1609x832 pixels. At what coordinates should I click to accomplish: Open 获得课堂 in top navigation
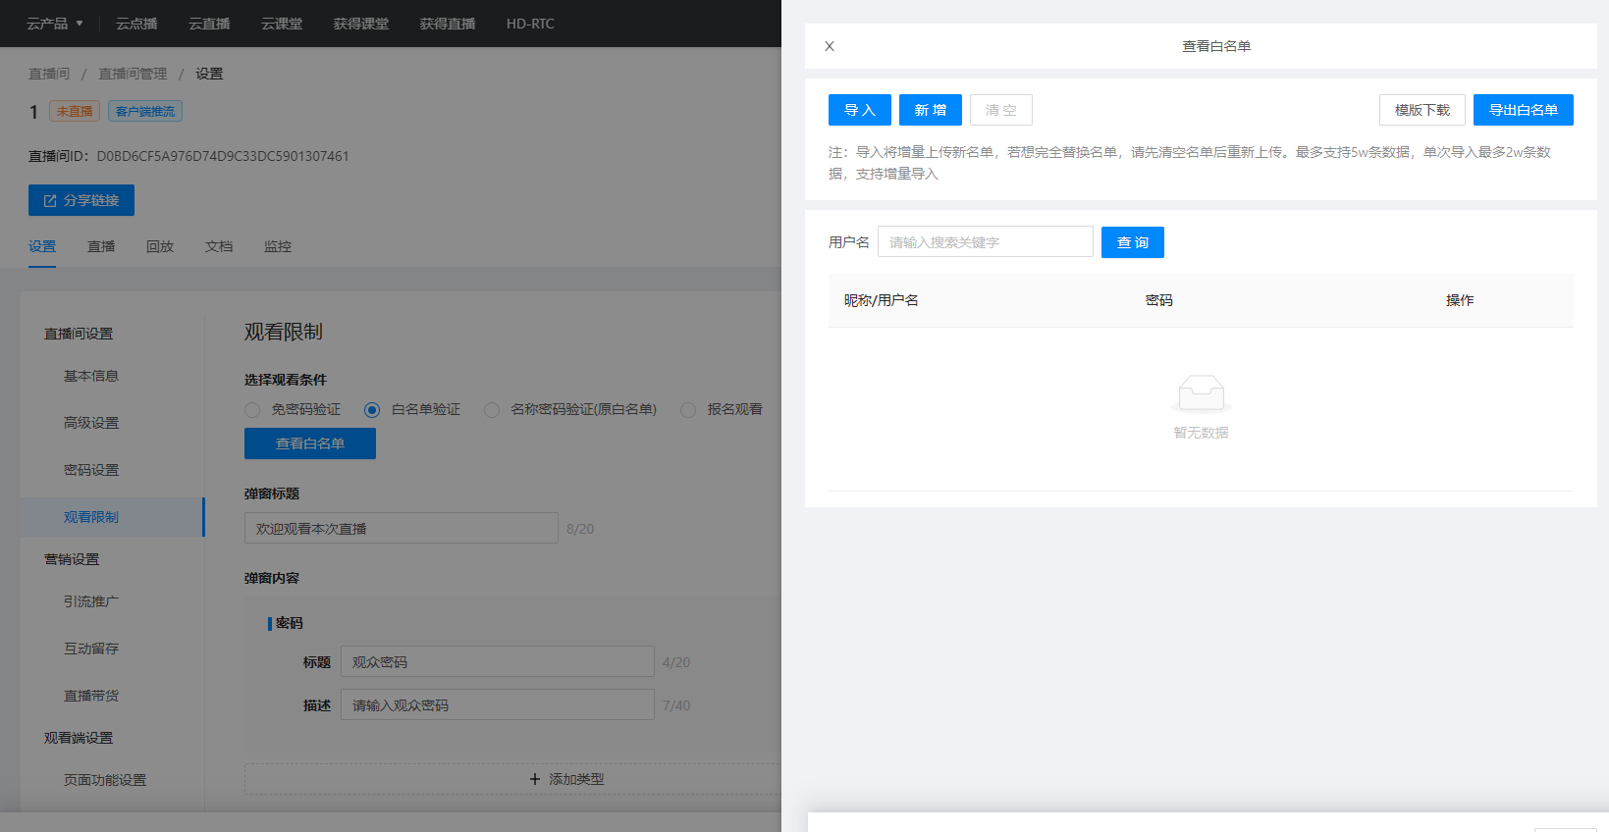point(361,24)
